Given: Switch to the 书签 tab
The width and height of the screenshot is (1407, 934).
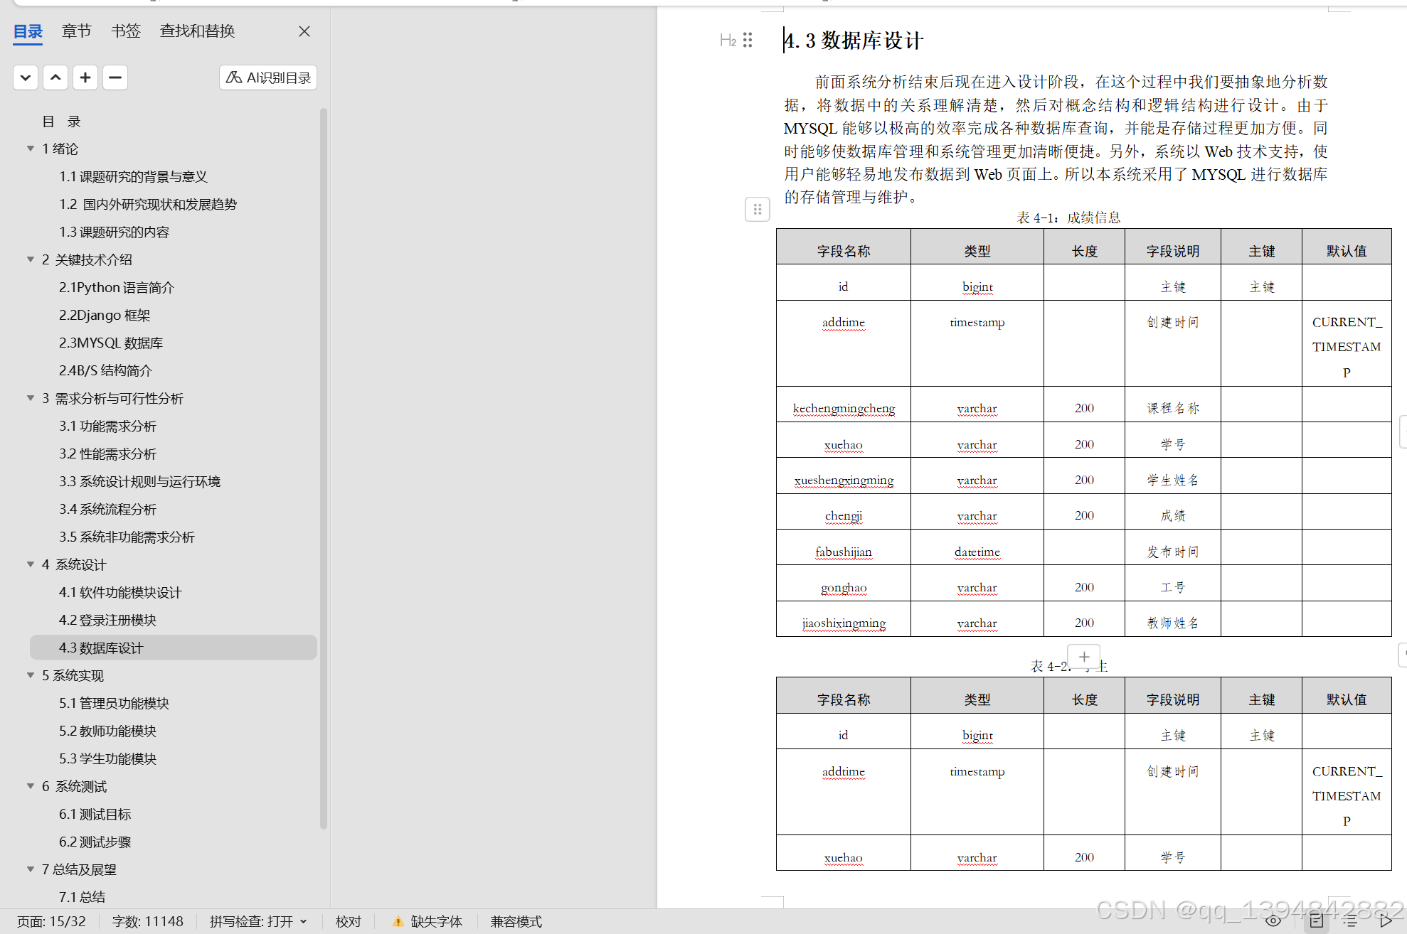Looking at the screenshot, I should [x=125, y=31].
